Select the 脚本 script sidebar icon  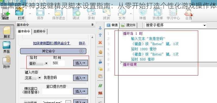click(x=7, y=32)
